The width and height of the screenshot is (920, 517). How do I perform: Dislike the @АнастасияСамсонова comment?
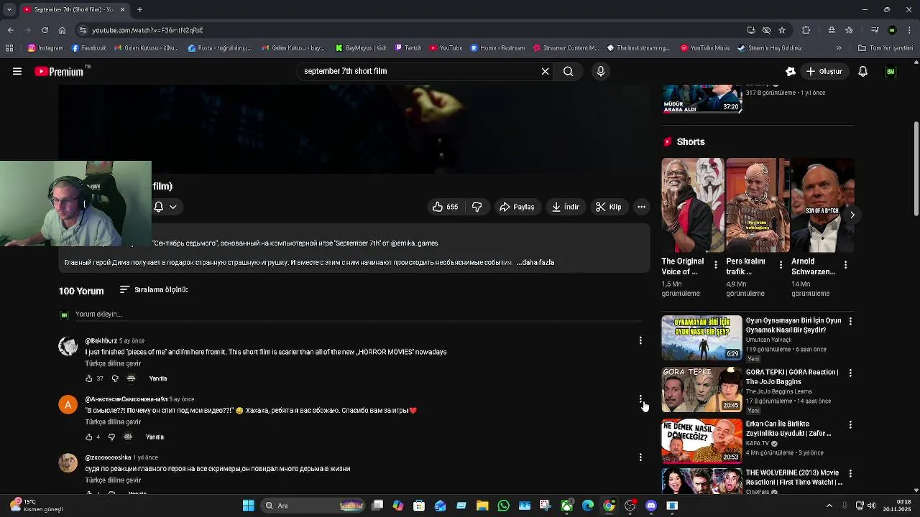point(111,437)
